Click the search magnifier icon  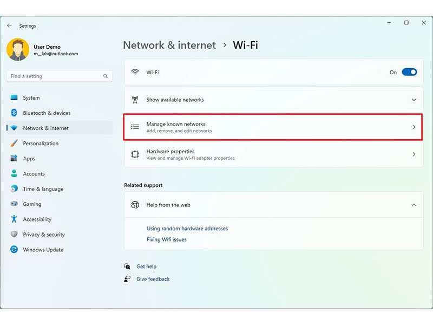pos(106,76)
